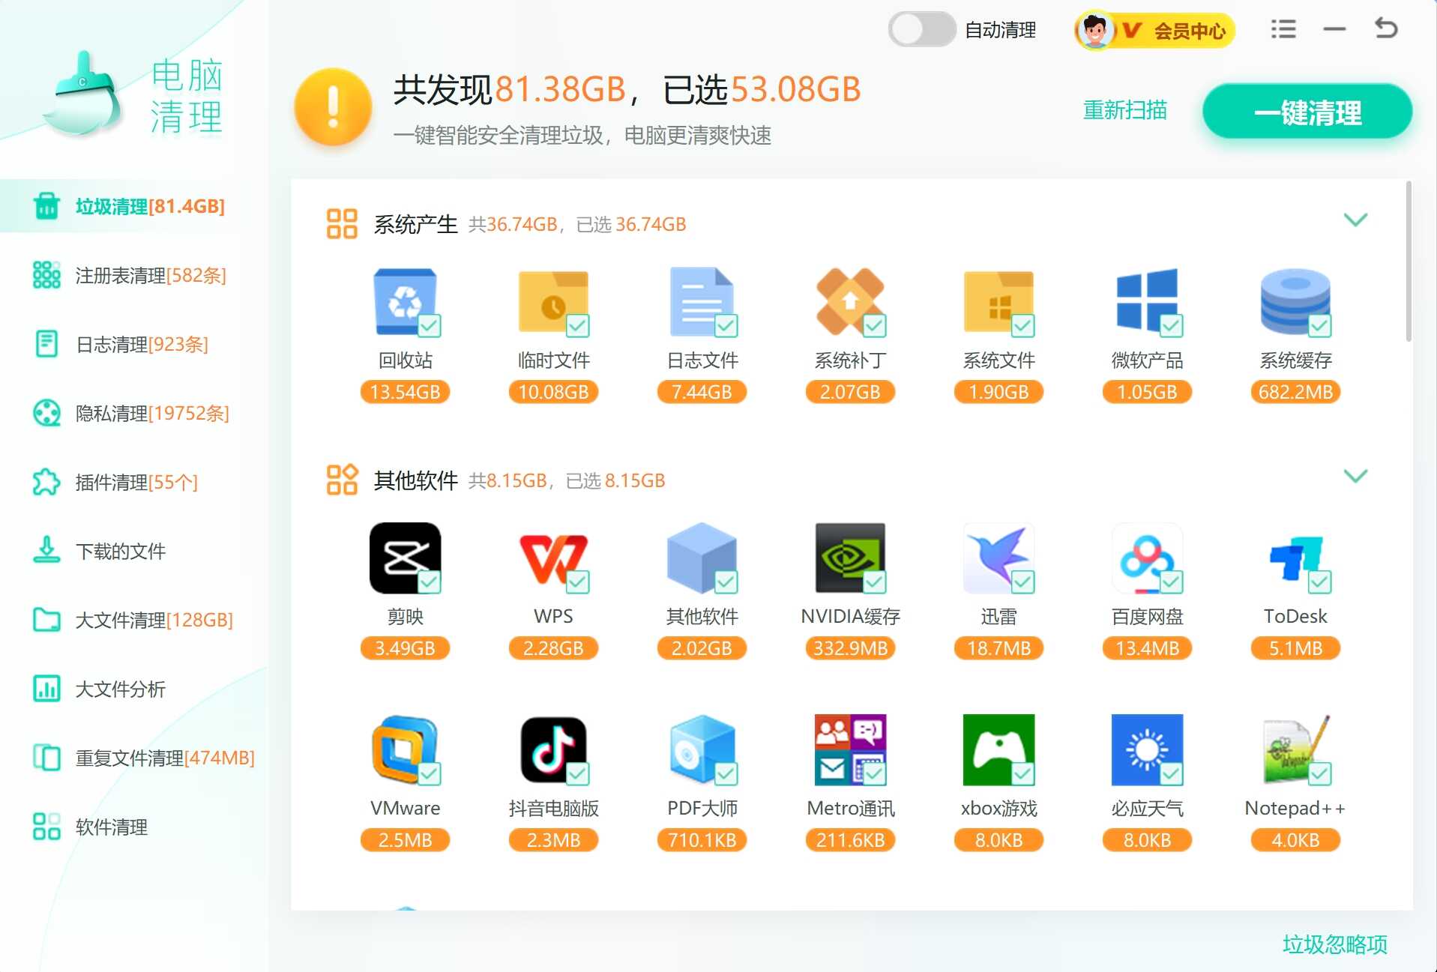Open 下载的文件 in sidebar
This screenshot has width=1437, height=972.
click(133, 551)
